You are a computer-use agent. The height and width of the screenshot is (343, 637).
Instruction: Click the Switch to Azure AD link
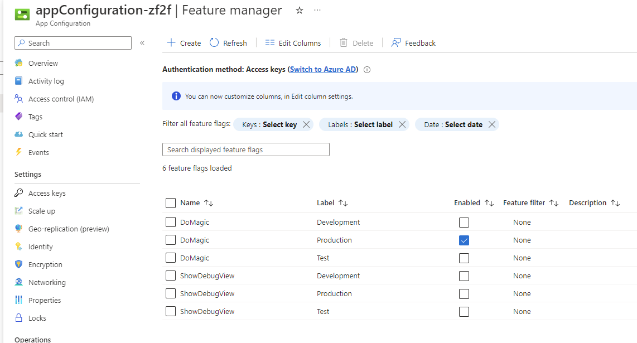322,69
